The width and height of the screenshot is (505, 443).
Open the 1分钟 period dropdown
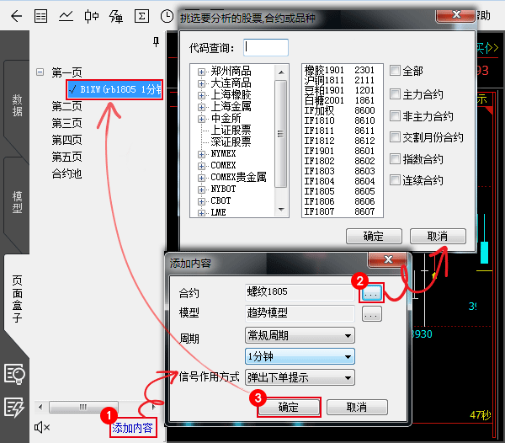[x=300, y=357]
